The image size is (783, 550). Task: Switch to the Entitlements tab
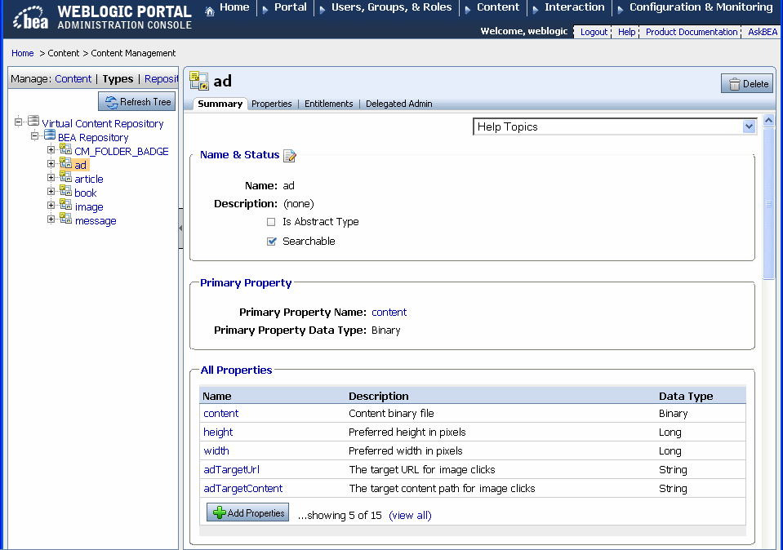[328, 104]
